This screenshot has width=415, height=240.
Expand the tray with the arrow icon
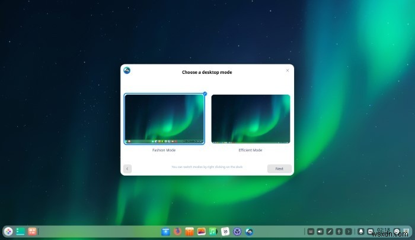[349, 232]
